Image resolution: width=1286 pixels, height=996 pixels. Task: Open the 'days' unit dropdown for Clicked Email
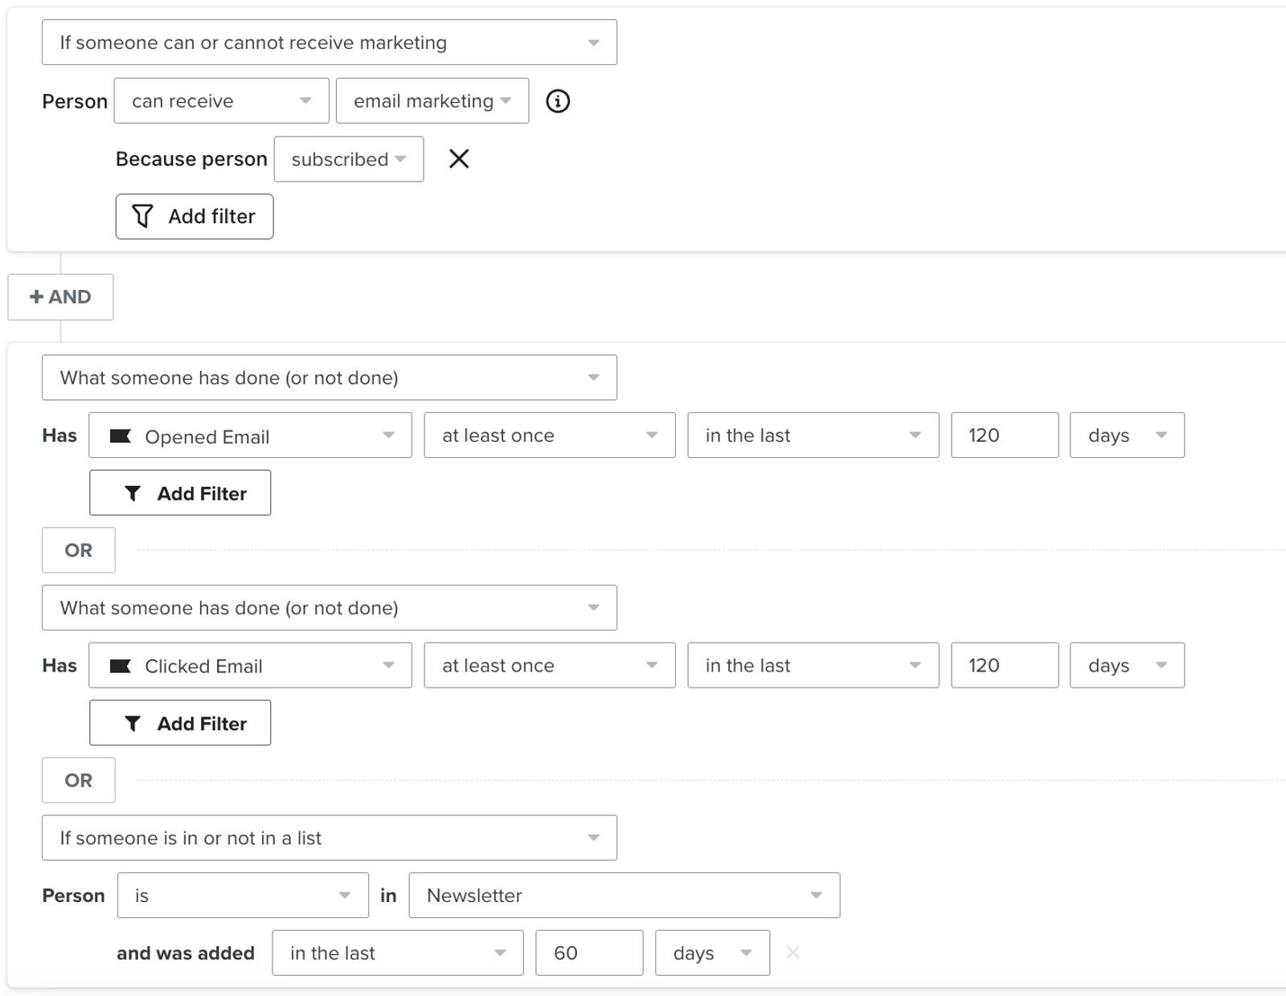(x=1127, y=665)
